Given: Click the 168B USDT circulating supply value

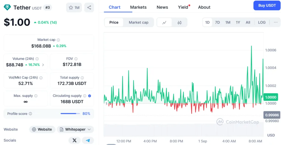Looking at the screenshot, I should tap(72, 102).
